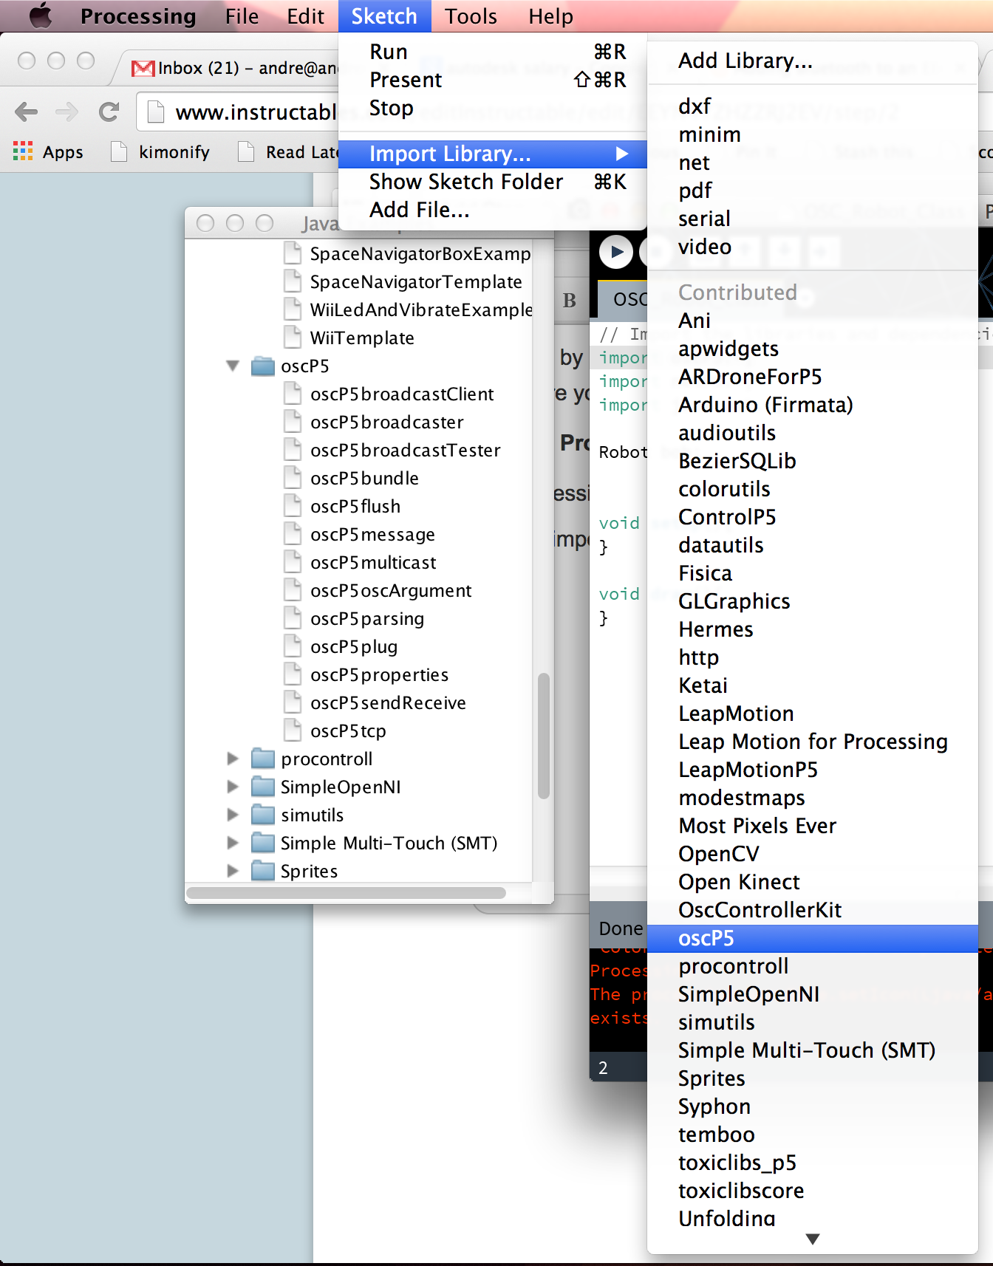Choose Show Sketch Folder

pos(493,182)
